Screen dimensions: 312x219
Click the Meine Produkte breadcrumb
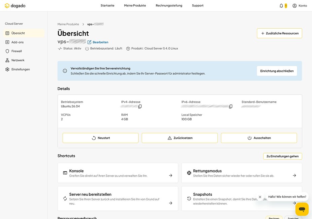(x=68, y=24)
